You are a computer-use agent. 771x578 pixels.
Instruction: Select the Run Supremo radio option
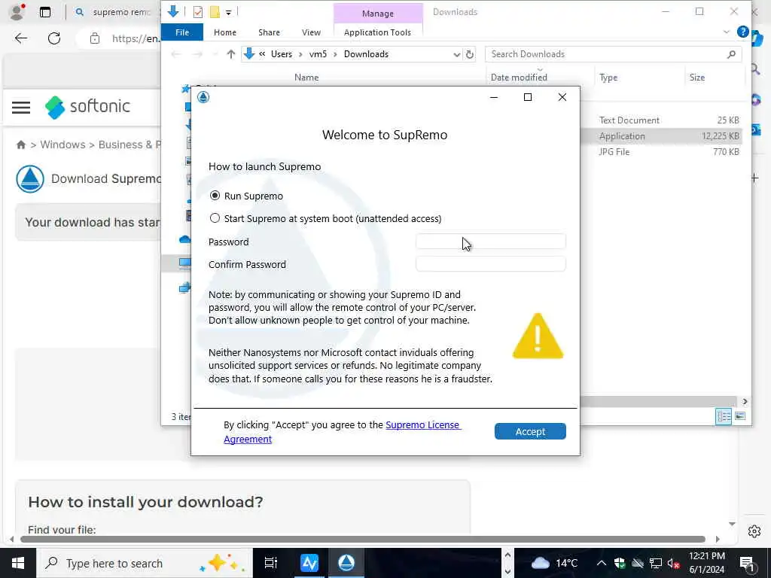pyautogui.click(x=215, y=196)
